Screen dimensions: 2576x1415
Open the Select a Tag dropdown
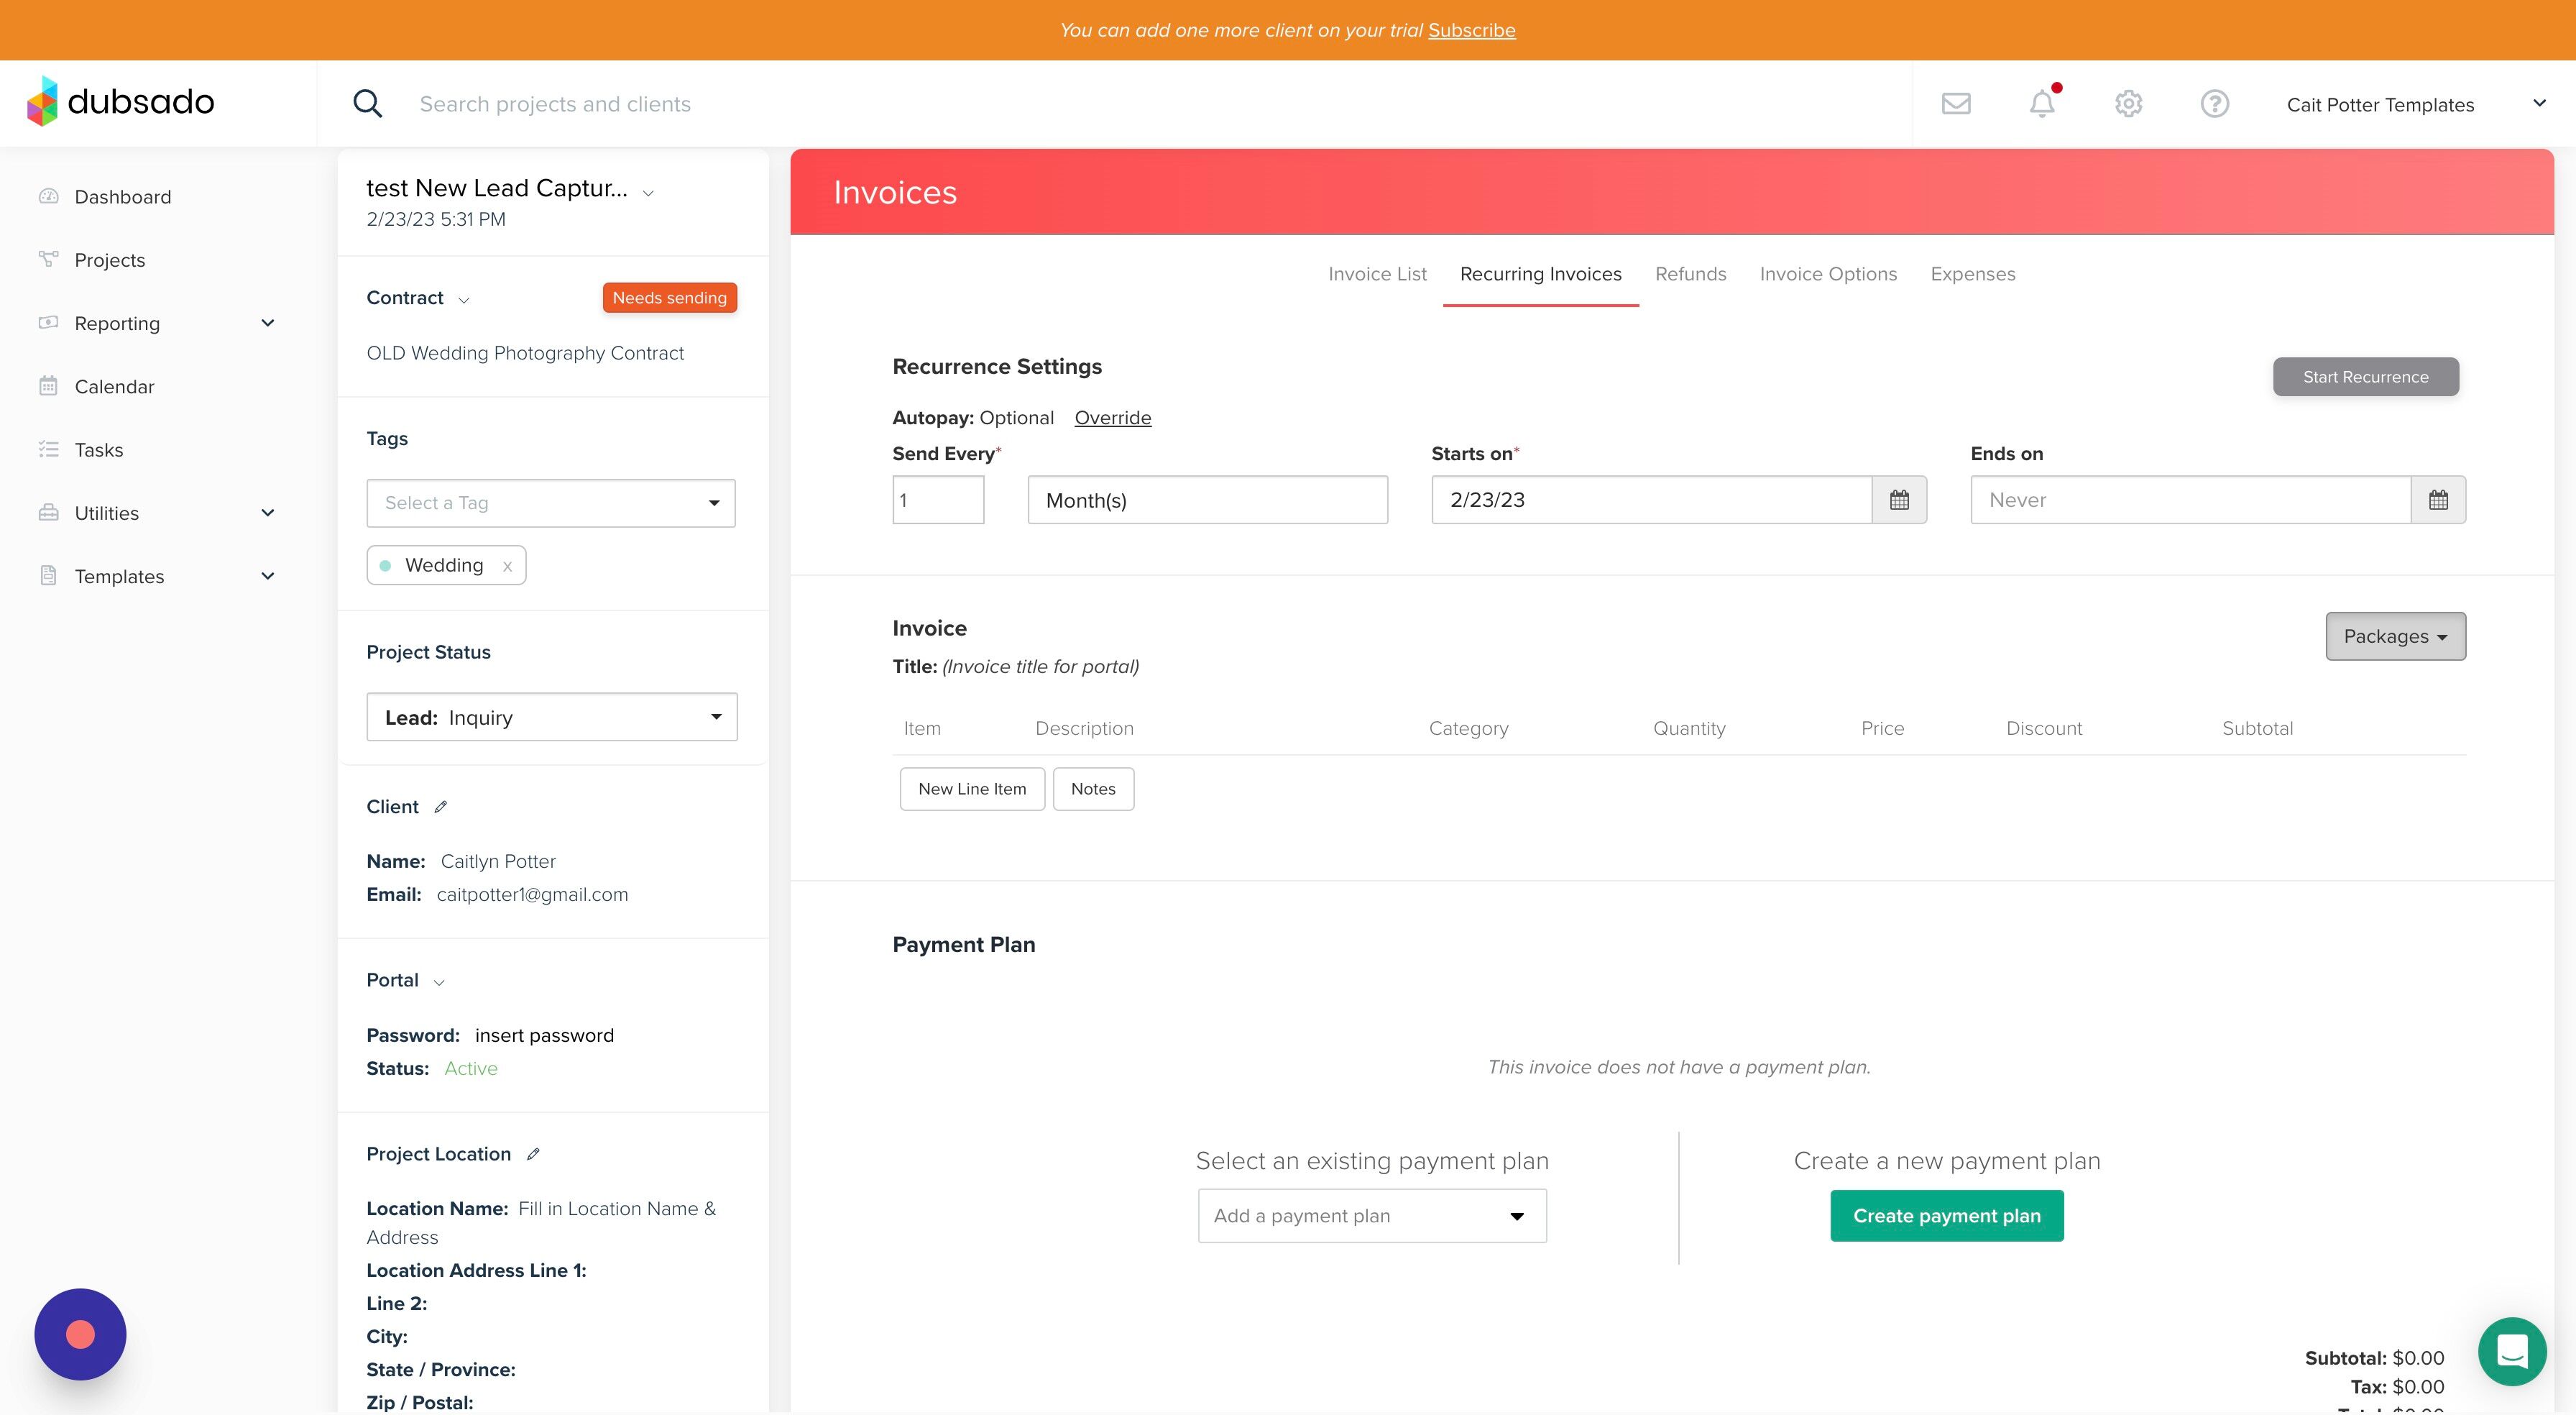click(x=551, y=503)
